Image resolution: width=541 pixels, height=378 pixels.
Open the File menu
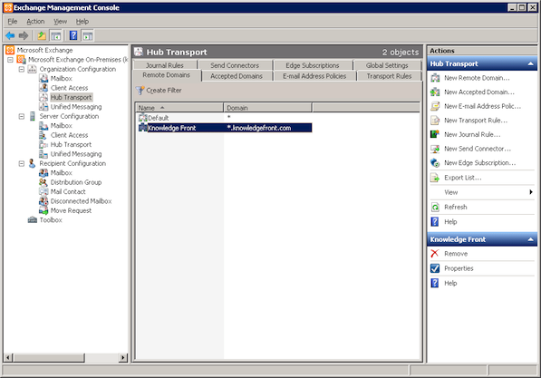(x=13, y=22)
